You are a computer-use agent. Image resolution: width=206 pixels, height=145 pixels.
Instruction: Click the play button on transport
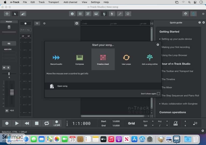[x=17, y=123]
